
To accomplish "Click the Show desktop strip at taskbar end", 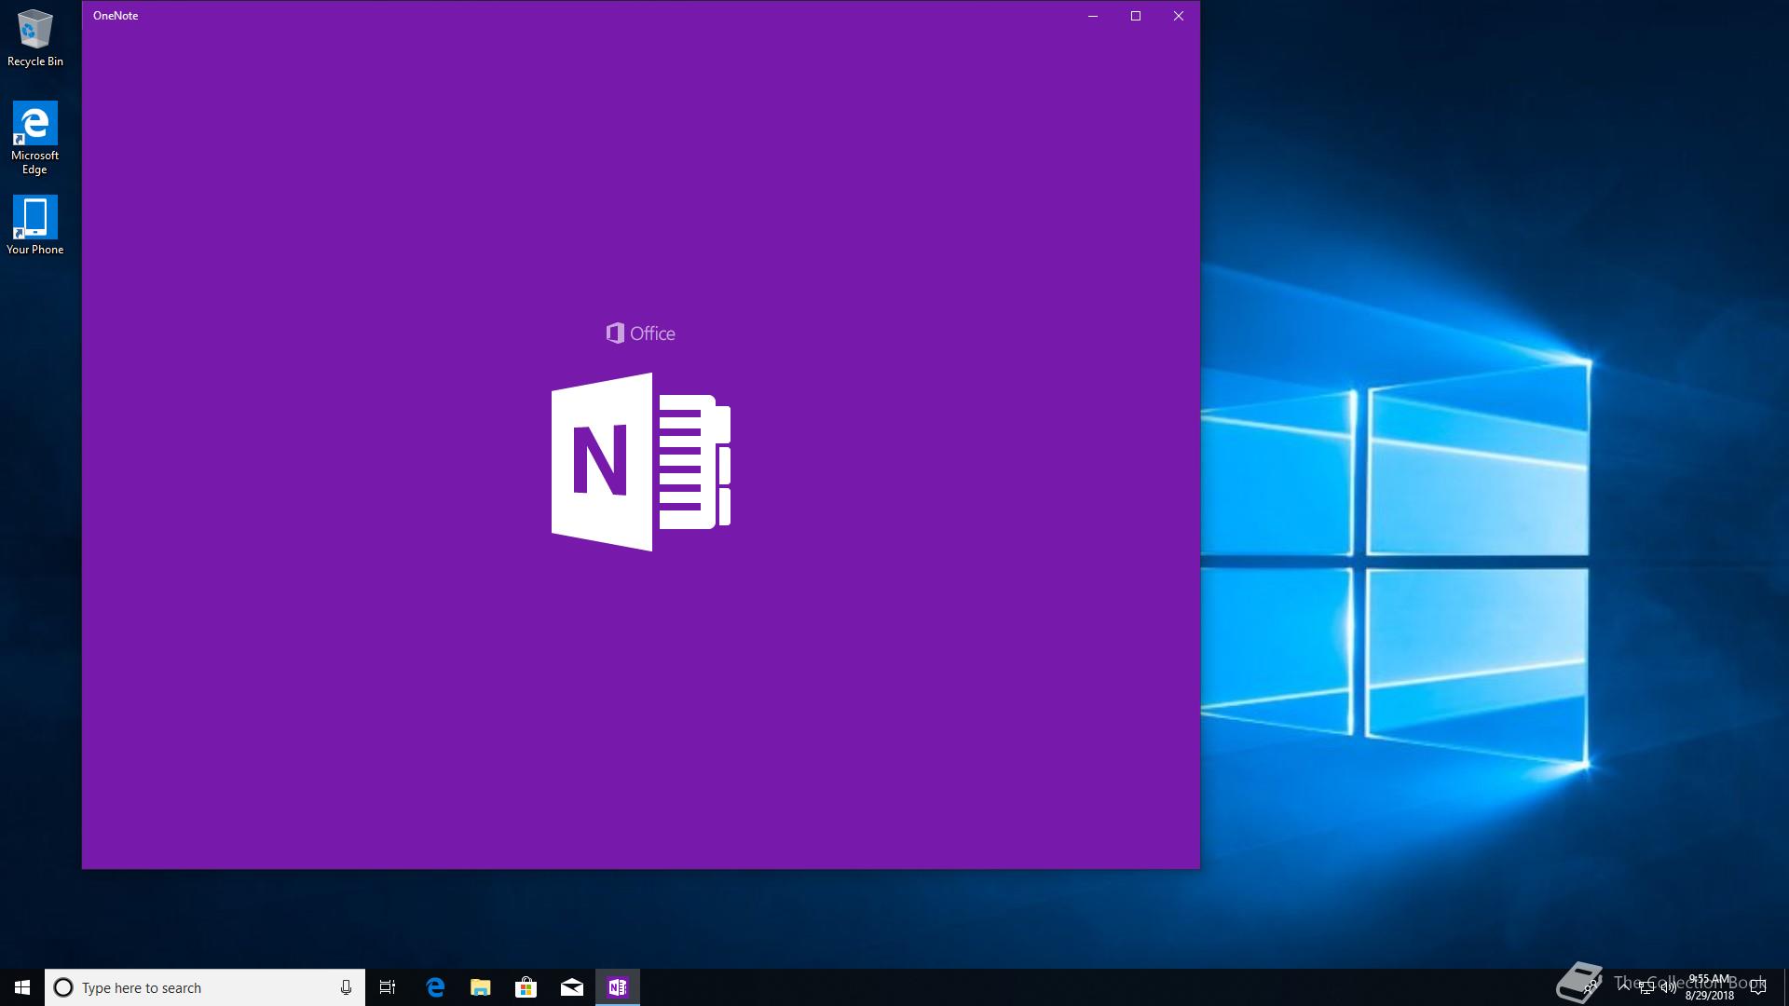I will (1785, 987).
